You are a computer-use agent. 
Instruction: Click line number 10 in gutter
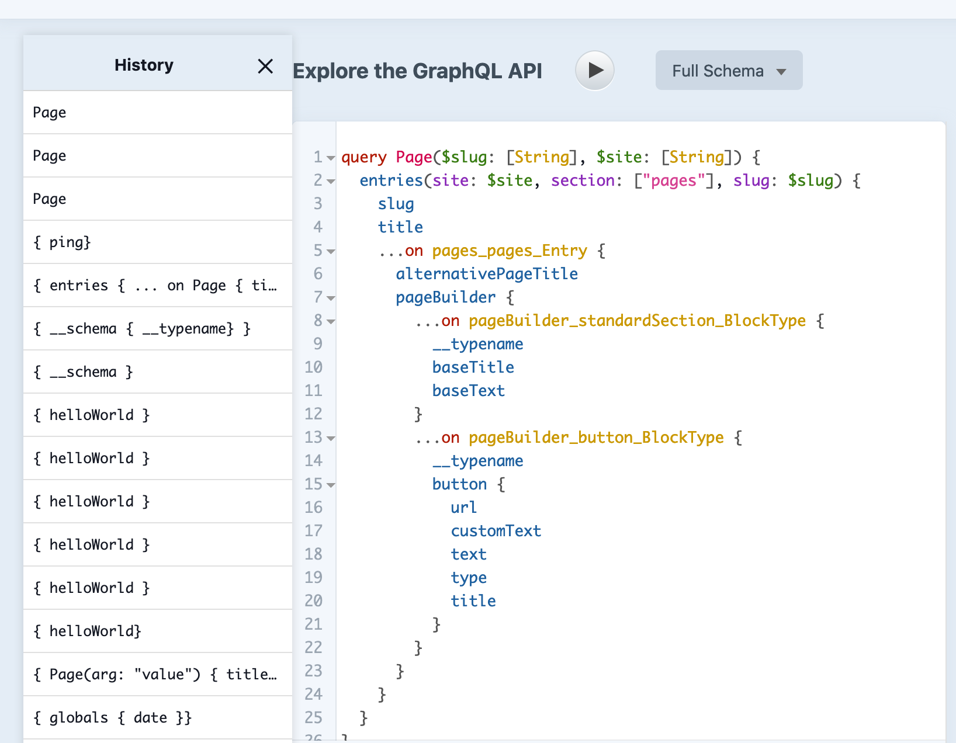(313, 367)
